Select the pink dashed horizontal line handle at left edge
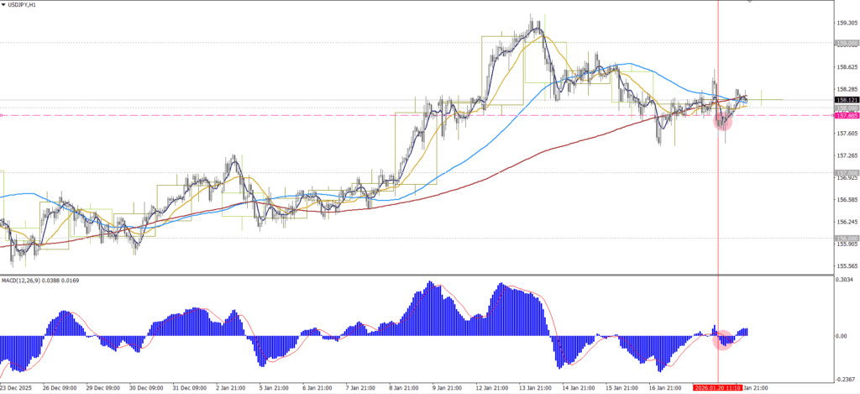860x394 pixels. point(3,115)
